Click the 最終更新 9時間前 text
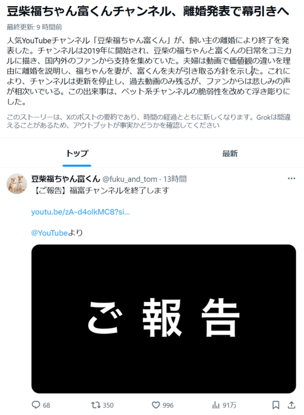Viewport: 304px width, 415px height. click(x=35, y=27)
